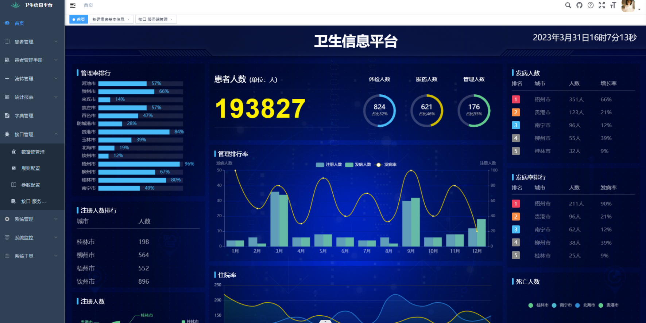The width and height of the screenshot is (646, 323).
Task: Toggle fullscreen mode icon
Action: (602, 5)
